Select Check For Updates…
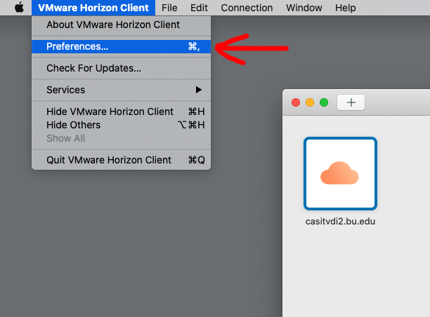 coord(122,68)
